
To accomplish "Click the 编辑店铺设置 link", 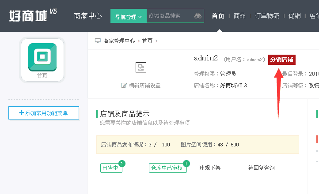I will [144, 86].
